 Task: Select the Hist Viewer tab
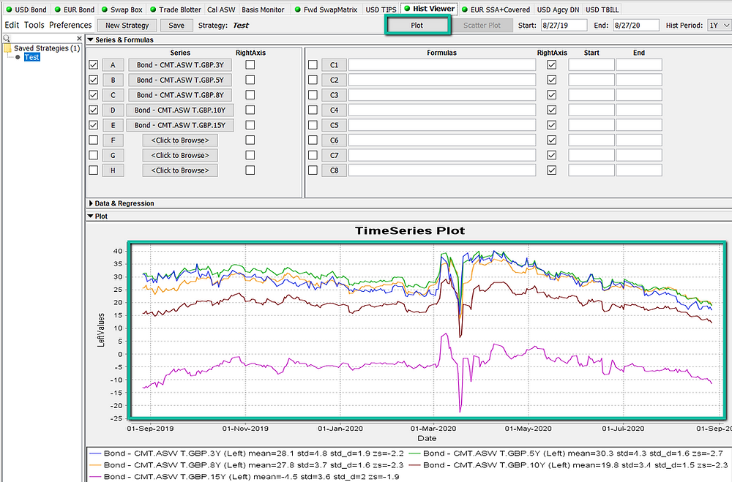click(430, 9)
